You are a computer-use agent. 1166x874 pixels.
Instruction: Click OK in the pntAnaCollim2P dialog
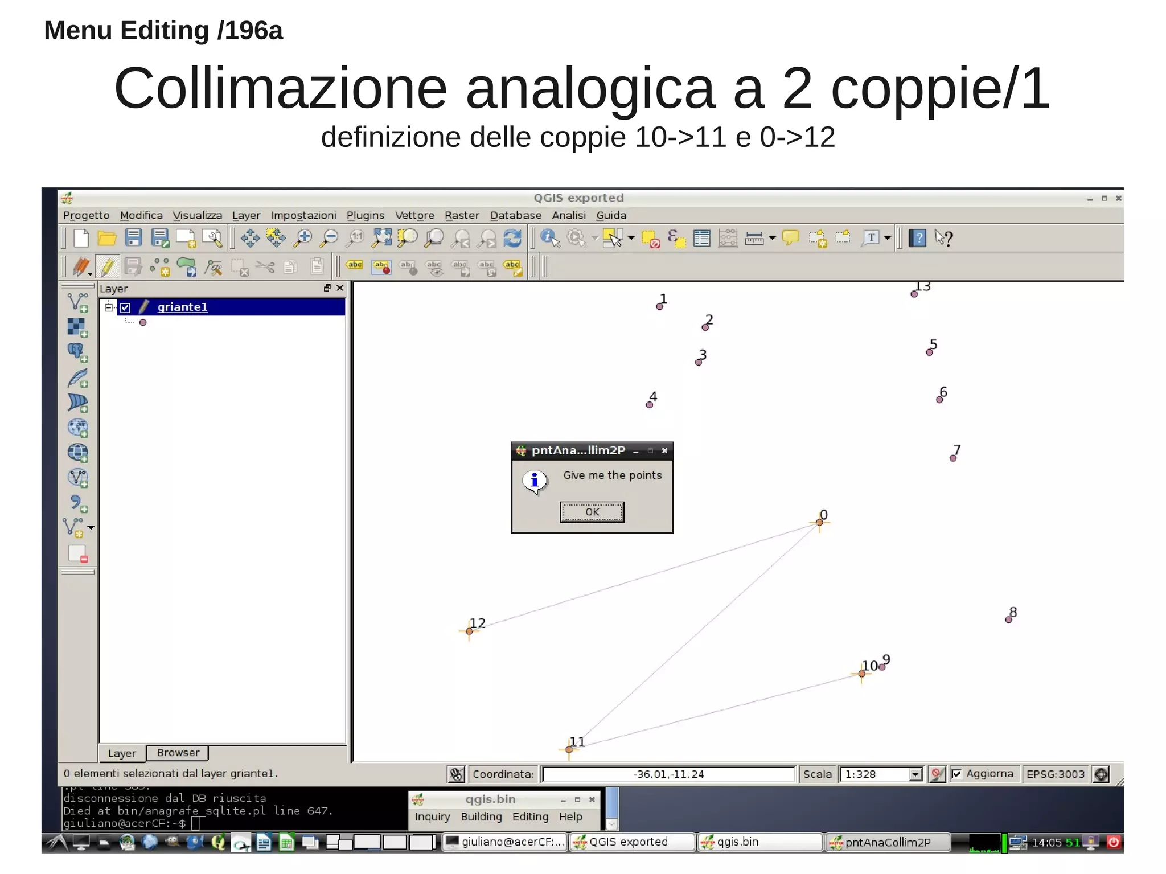pyautogui.click(x=592, y=512)
